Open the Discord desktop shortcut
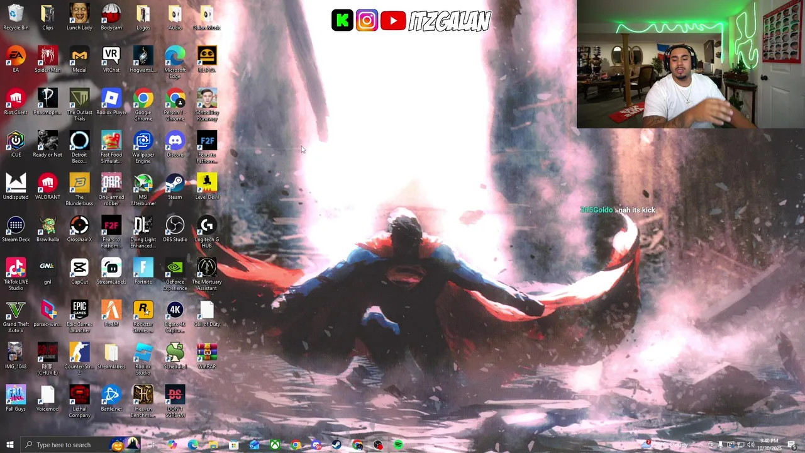 coord(175,144)
